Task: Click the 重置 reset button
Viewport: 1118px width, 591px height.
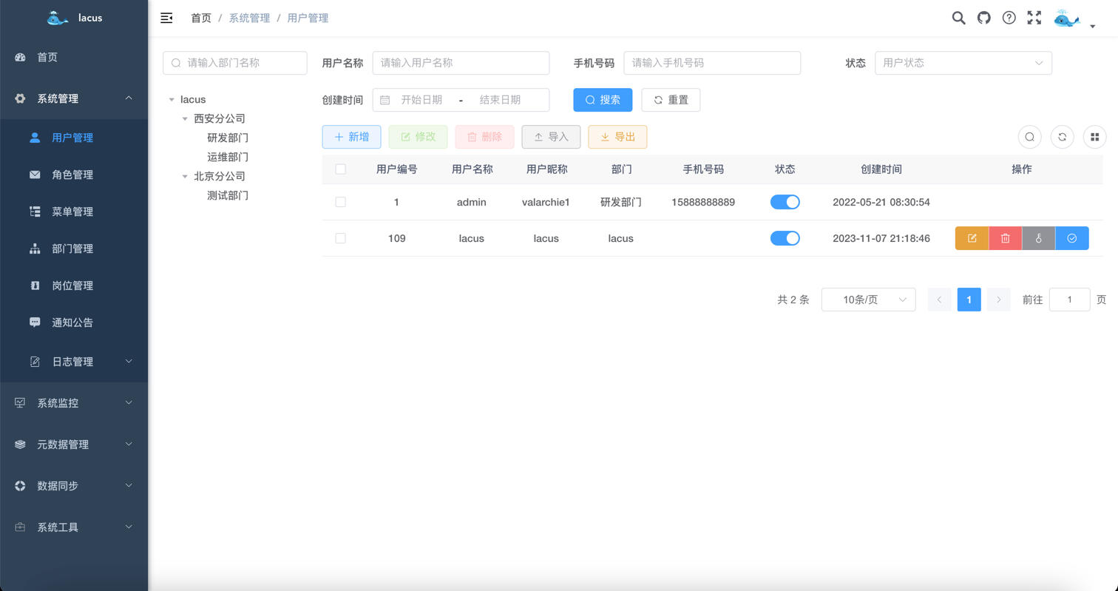Action: click(x=671, y=100)
